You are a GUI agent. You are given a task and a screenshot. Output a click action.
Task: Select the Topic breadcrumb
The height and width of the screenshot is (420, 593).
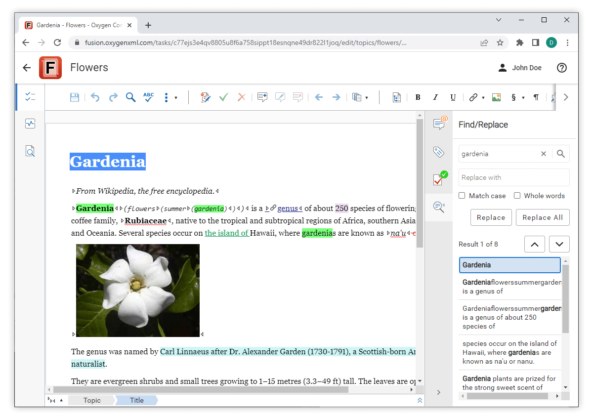pos(92,400)
